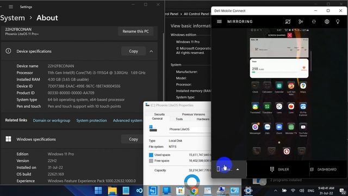Open Microsoft Store from taskbar
The image size is (348, 196).
[x=180, y=191]
